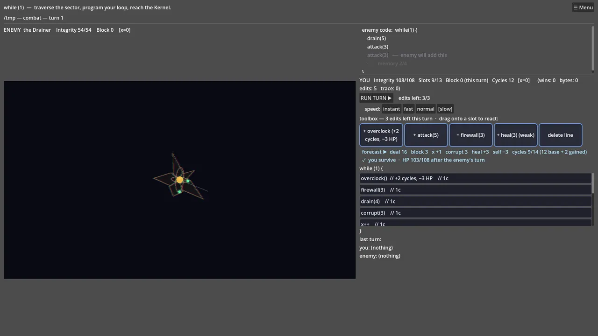The width and height of the screenshot is (598, 336).
Task: Set speed to normal
Action: [426, 109]
